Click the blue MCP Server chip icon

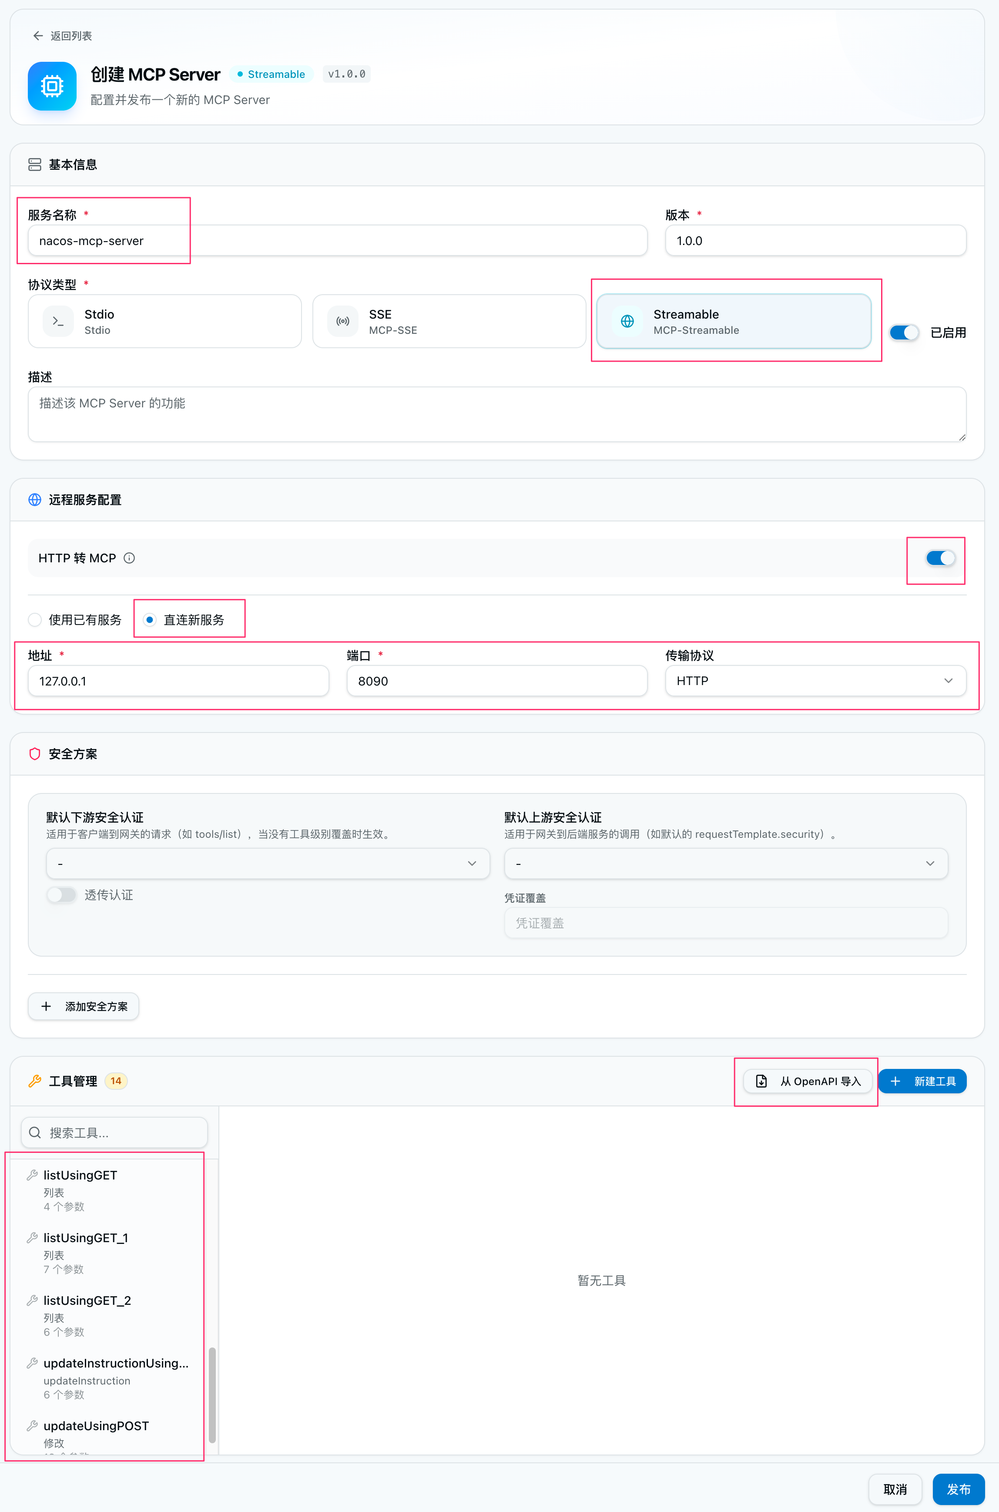coord(52,85)
